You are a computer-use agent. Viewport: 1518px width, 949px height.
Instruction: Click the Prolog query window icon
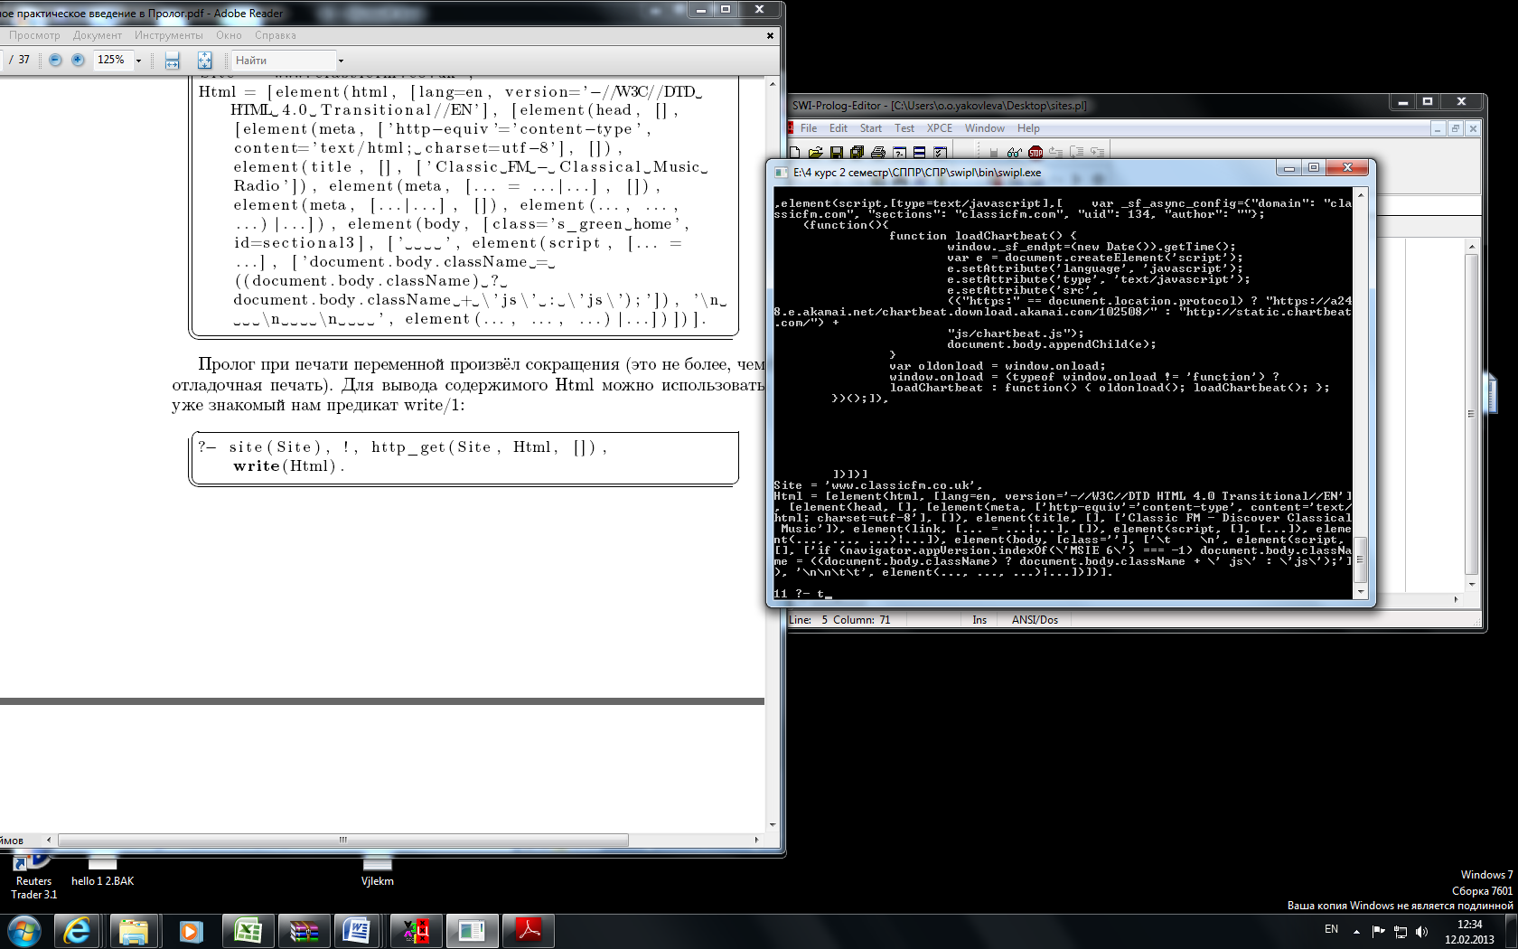pyautogui.click(x=899, y=153)
